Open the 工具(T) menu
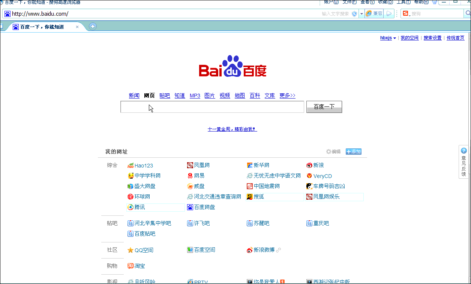The height and width of the screenshot is (284, 471). pos(403,2)
